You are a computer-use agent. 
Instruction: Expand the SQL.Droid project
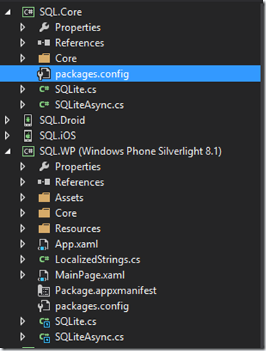click(7, 120)
